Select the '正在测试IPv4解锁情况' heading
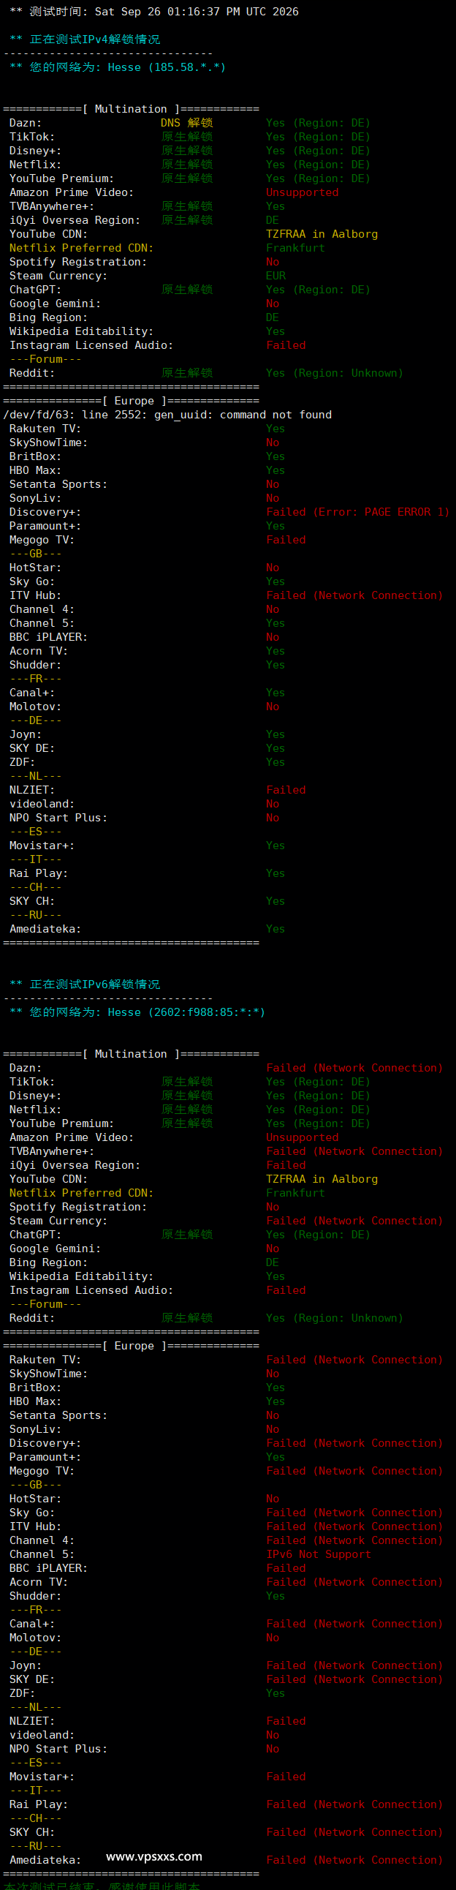This screenshot has height=1890, width=456. [94, 39]
